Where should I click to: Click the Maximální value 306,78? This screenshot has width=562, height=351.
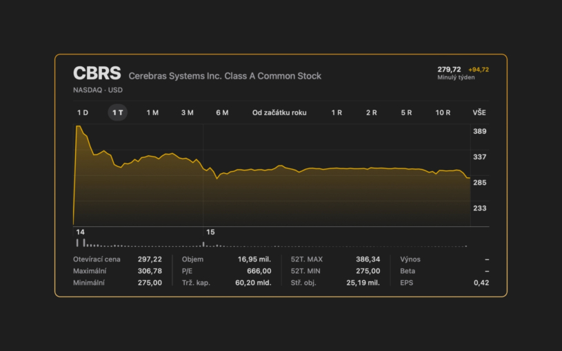150,271
